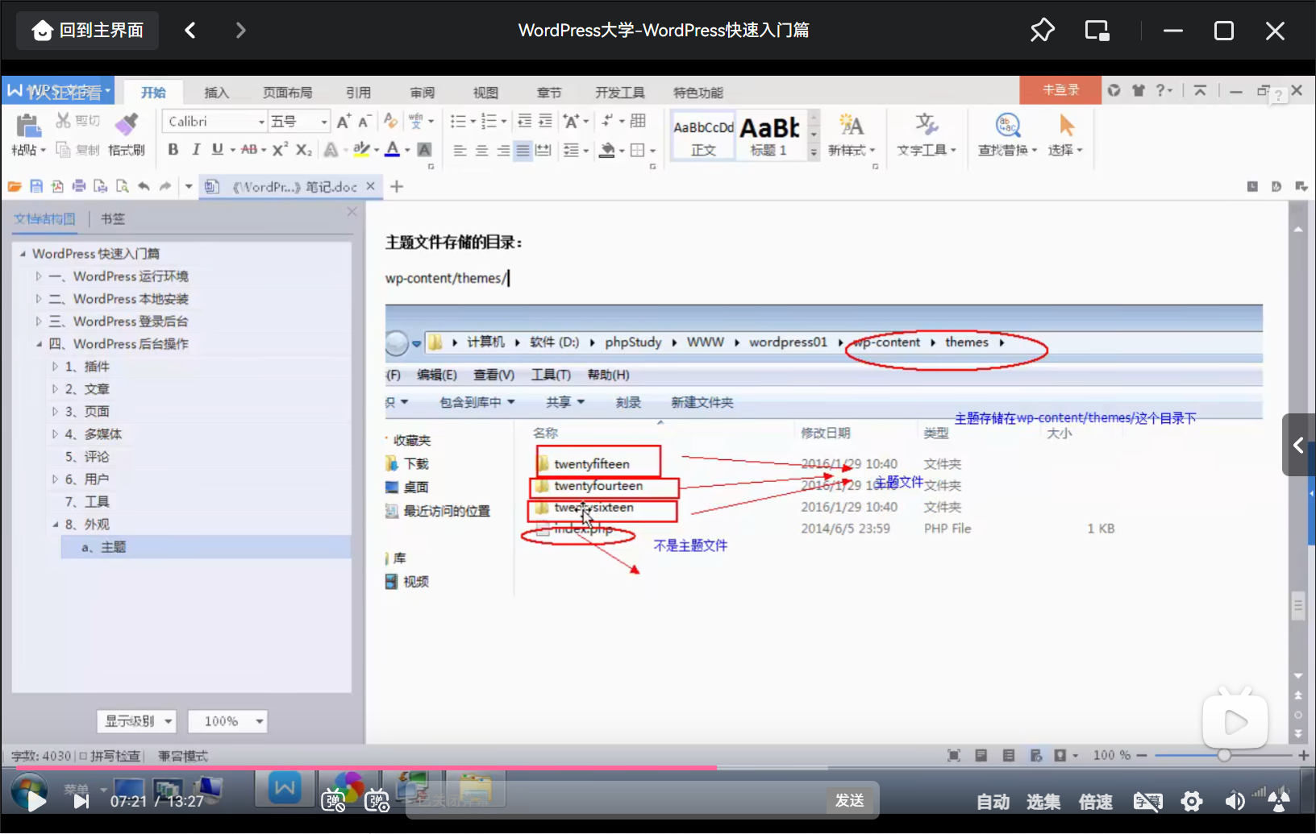The image size is (1316, 834).
Task: Undo the last action
Action: click(x=144, y=186)
